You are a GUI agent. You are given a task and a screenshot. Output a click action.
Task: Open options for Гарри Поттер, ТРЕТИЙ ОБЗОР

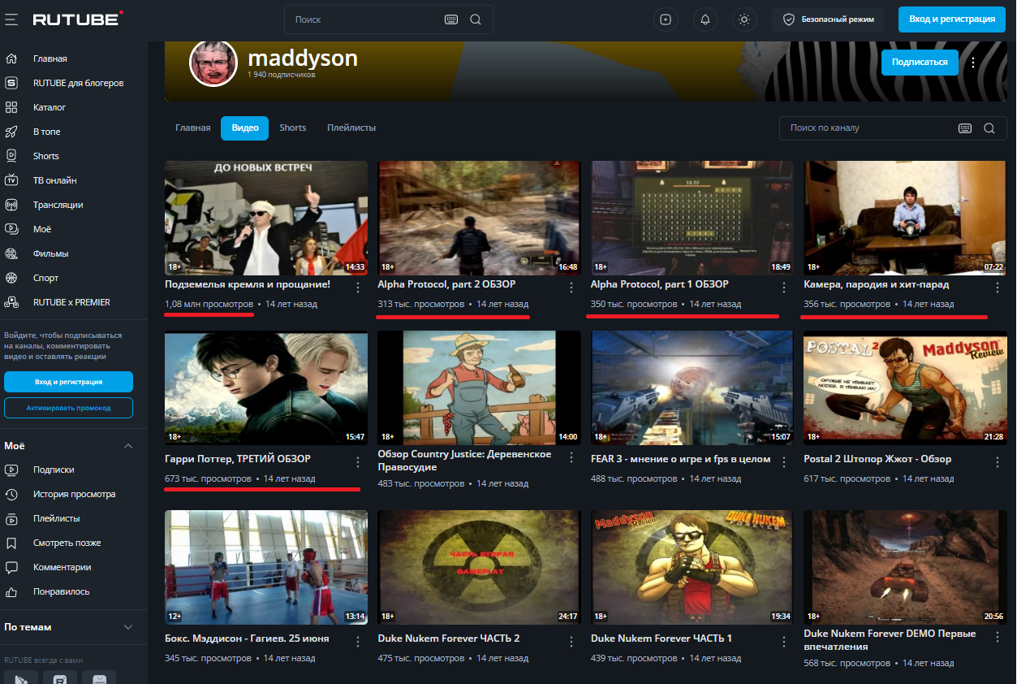point(358,462)
